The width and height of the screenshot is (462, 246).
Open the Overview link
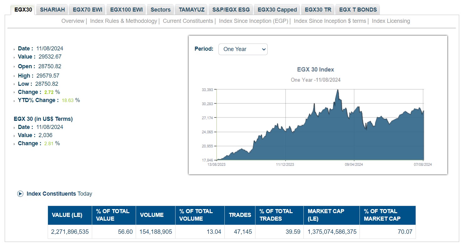(x=73, y=21)
